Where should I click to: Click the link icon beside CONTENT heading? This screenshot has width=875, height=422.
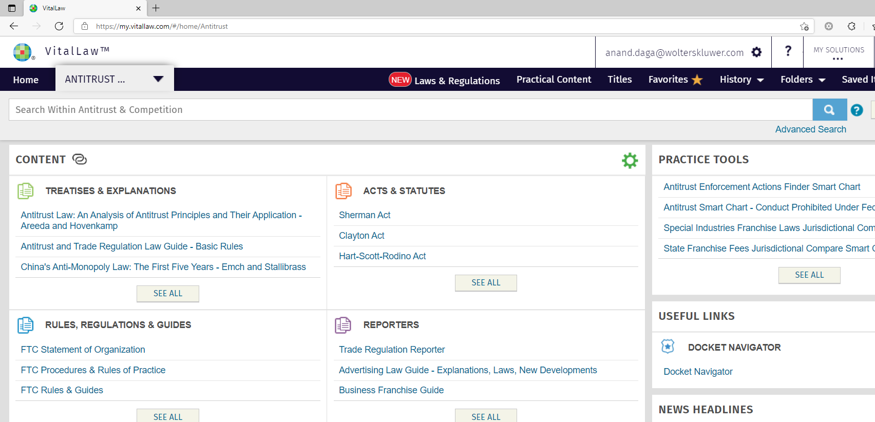point(80,159)
